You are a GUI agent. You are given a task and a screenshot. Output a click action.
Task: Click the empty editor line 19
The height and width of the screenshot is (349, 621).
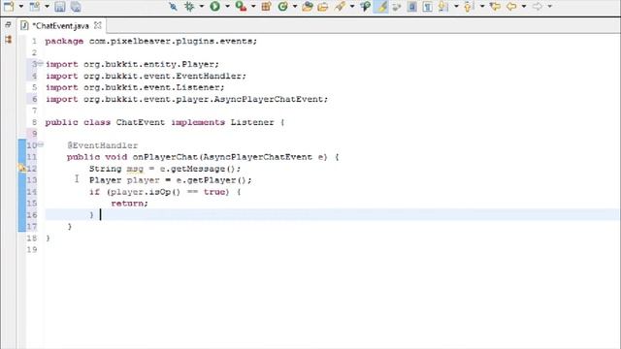click(x=332, y=250)
